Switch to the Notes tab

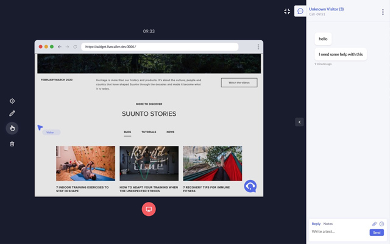(x=328, y=224)
